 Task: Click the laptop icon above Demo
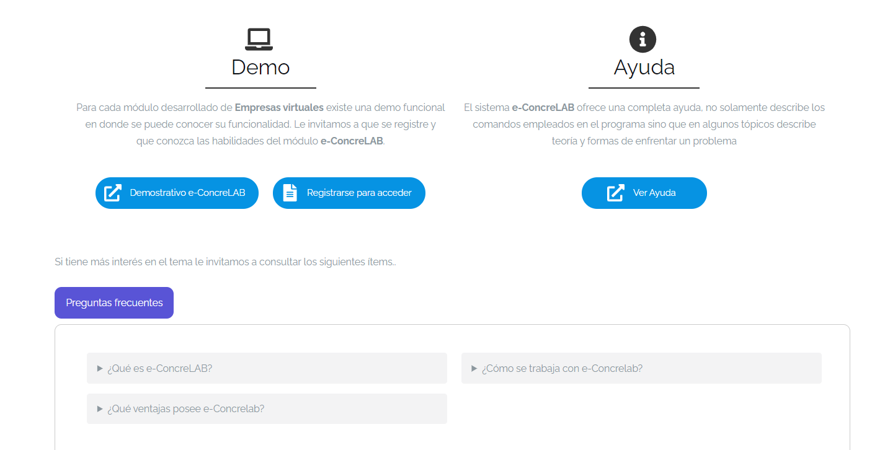click(259, 40)
